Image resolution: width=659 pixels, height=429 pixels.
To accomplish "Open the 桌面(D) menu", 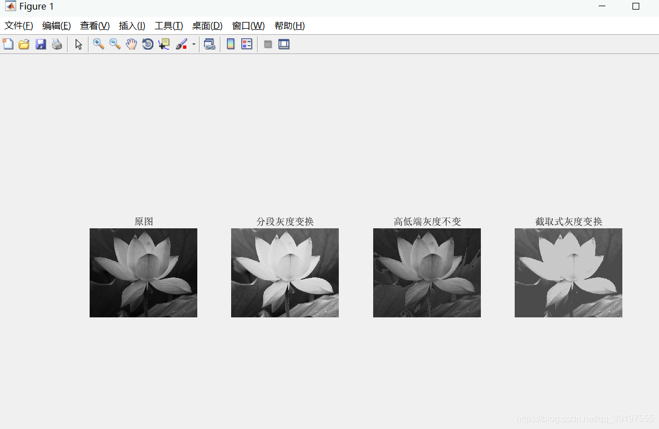I will [207, 25].
